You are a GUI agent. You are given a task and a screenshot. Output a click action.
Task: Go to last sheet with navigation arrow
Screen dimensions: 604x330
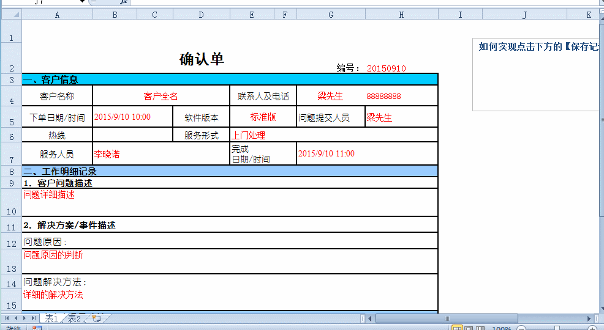click(x=34, y=318)
